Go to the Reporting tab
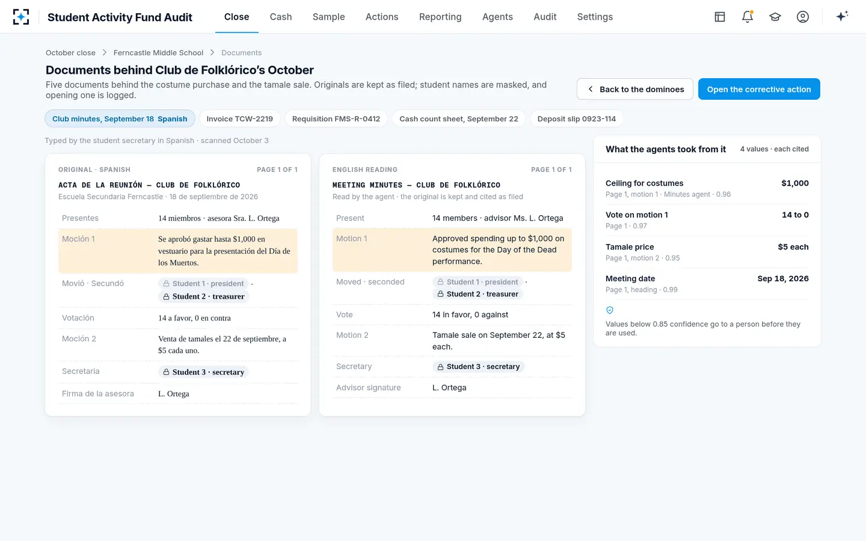 440,17
